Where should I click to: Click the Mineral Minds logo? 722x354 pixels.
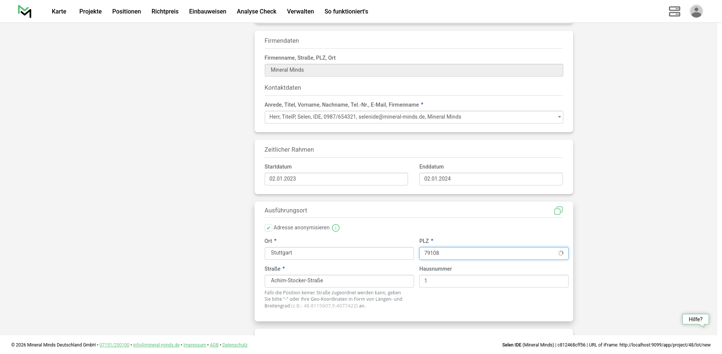tap(25, 12)
